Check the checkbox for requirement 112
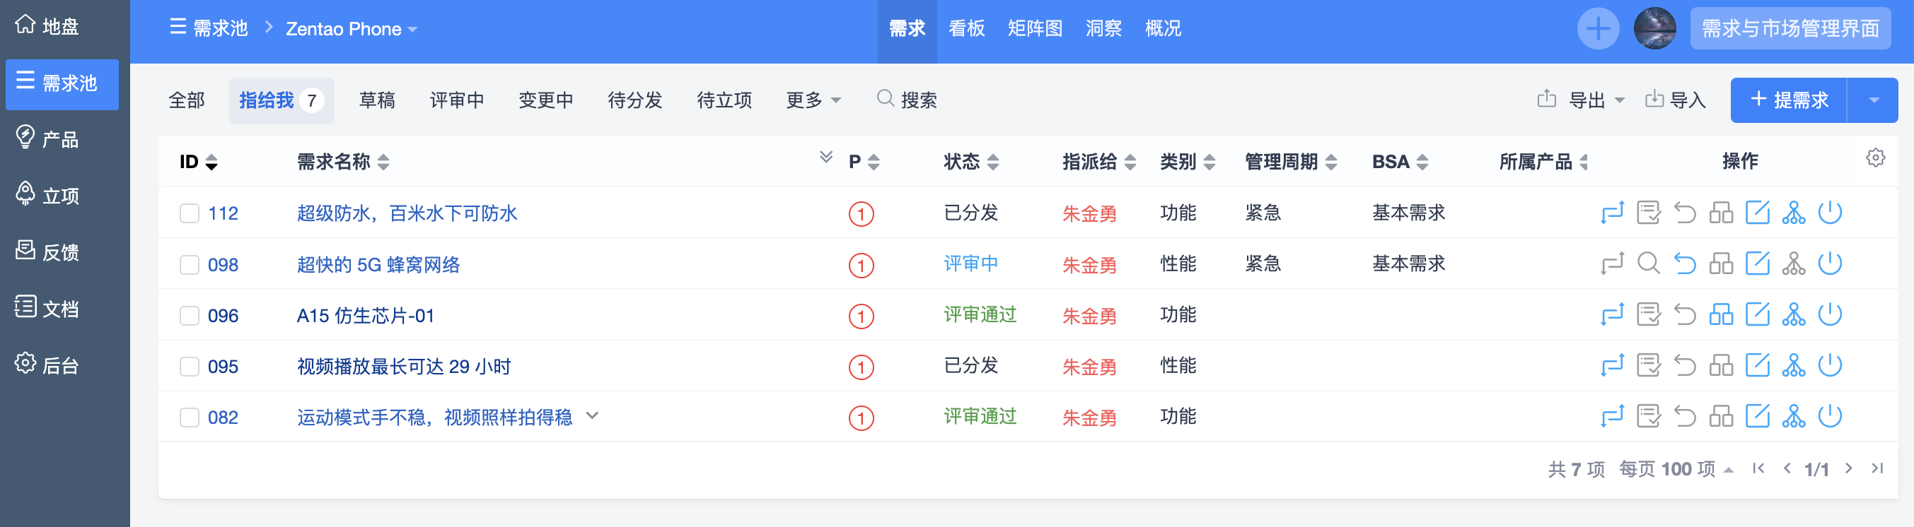Screen dimensions: 1914x527 click(190, 214)
